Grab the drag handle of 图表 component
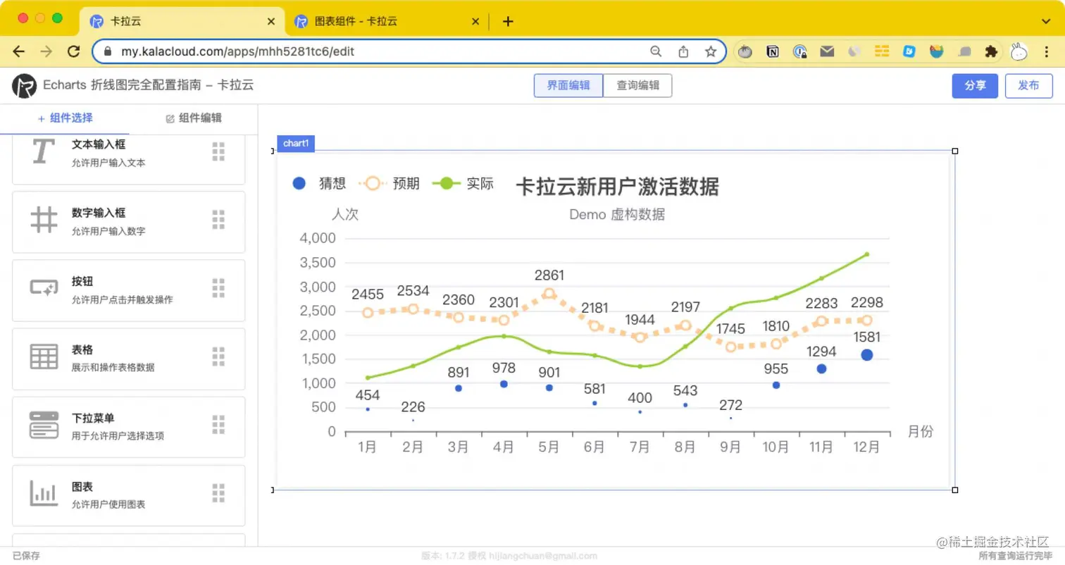The image size is (1065, 565). pyautogui.click(x=218, y=493)
